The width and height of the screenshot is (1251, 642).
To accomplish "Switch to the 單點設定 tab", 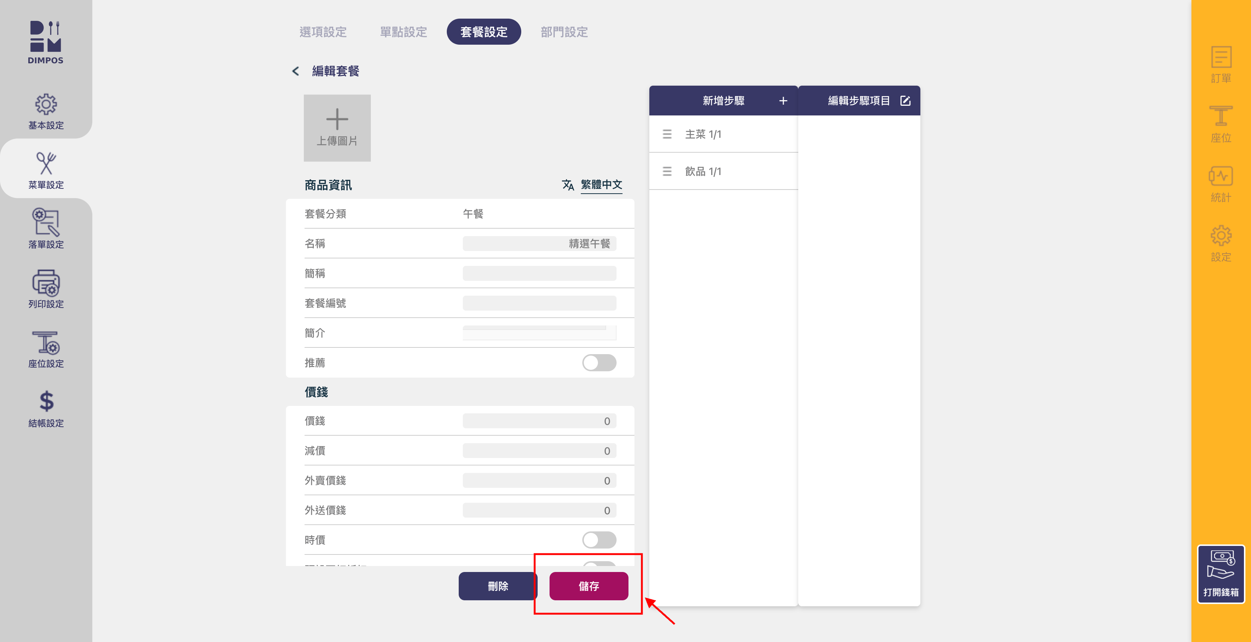I will 403,32.
